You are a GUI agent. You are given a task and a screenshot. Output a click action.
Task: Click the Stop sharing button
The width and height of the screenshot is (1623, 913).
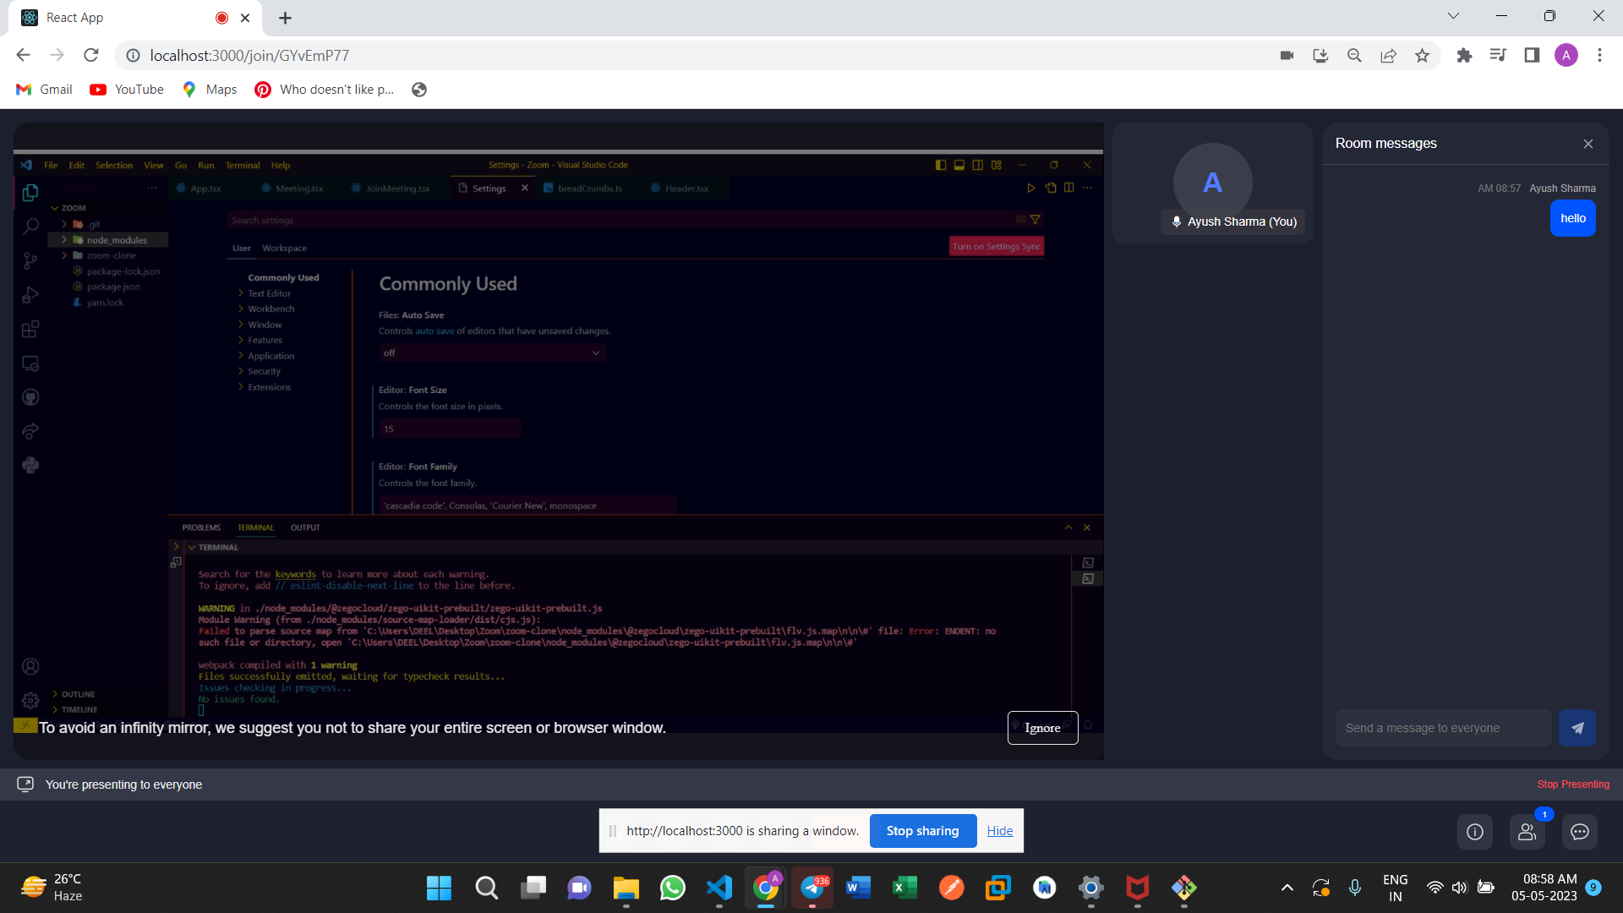(922, 831)
